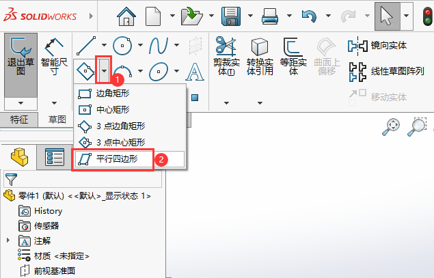Click the filter funnel icon in tree
The height and width of the screenshot is (278, 434).
pos(11,180)
